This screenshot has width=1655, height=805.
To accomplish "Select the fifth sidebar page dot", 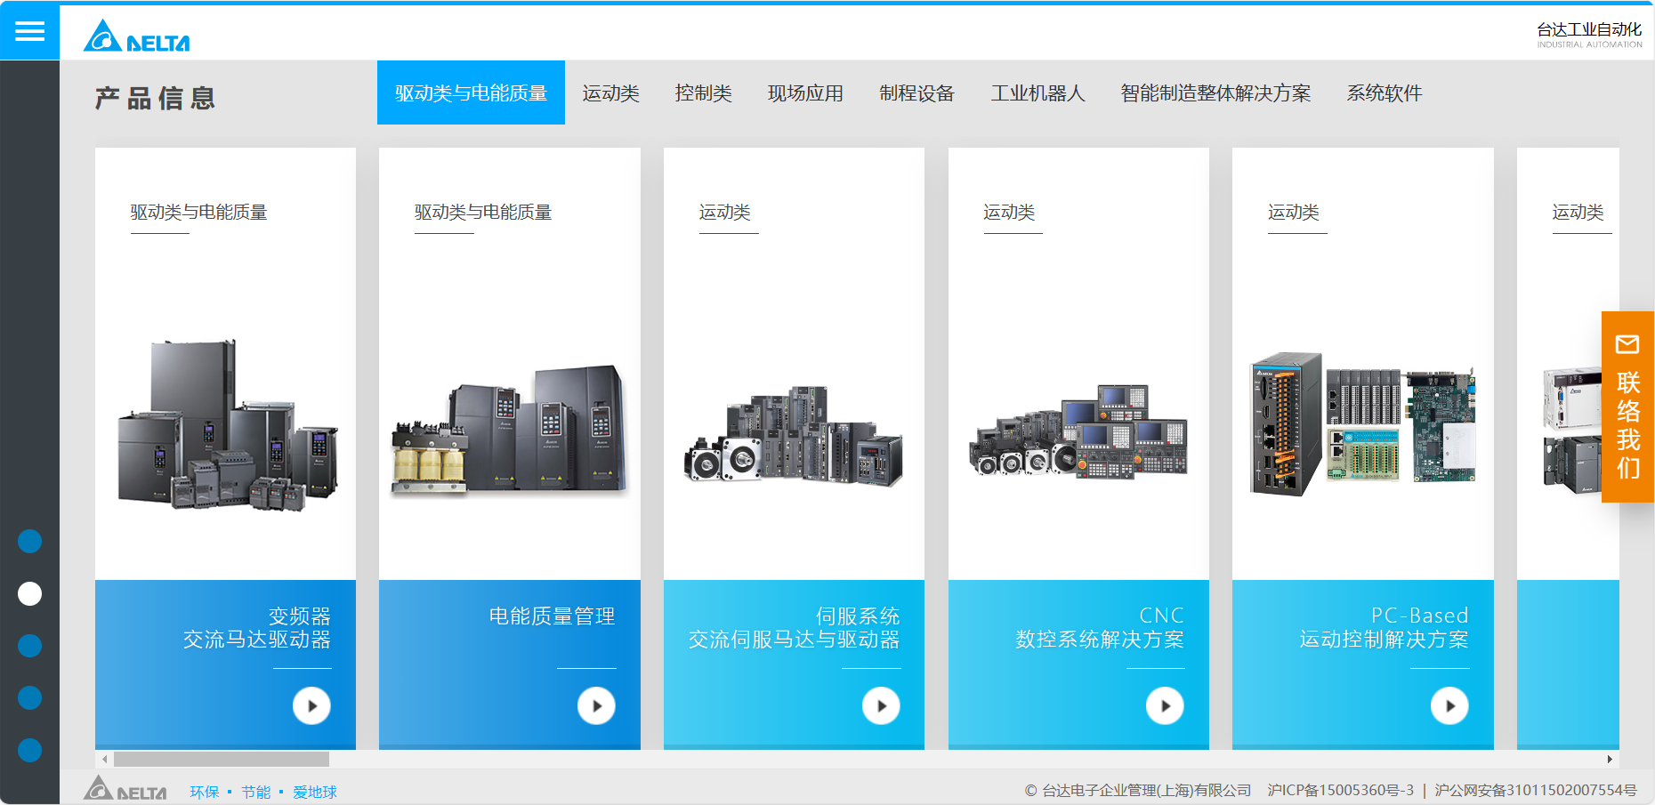I will click(30, 750).
